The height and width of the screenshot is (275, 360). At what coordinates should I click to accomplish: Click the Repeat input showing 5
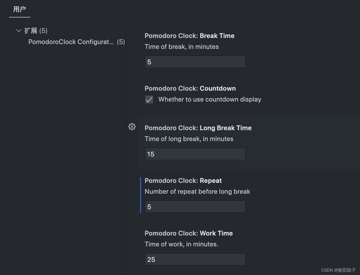[x=195, y=206]
